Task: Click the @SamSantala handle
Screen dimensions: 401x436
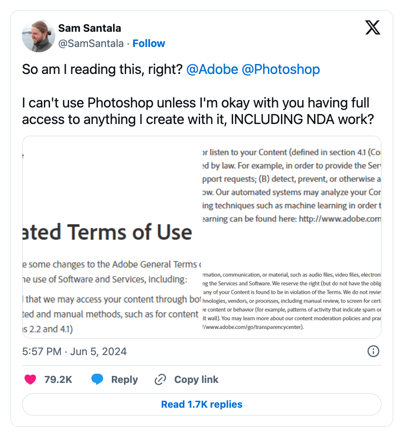Action: [x=91, y=44]
